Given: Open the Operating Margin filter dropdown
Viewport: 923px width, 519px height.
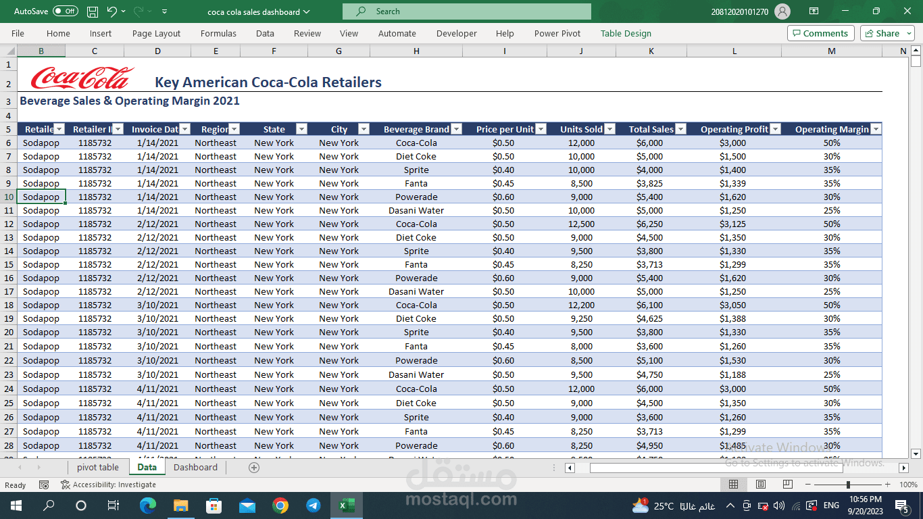Looking at the screenshot, I should [x=876, y=129].
